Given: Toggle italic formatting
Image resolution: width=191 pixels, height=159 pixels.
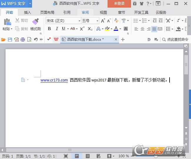Looking at the screenshot, I should click(x=56, y=29).
